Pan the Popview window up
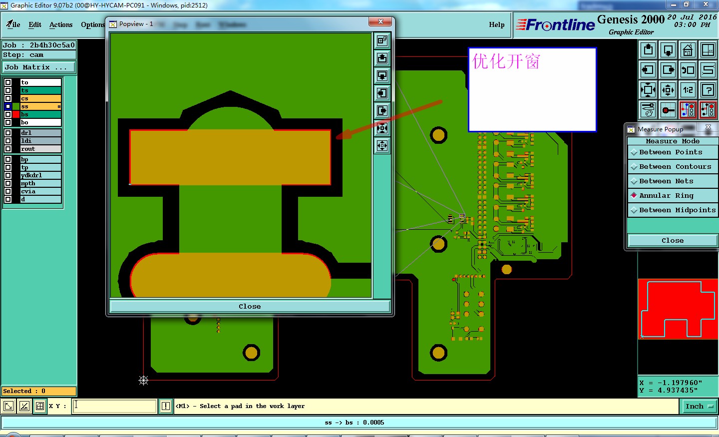This screenshot has height=437, width=719. (382, 58)
